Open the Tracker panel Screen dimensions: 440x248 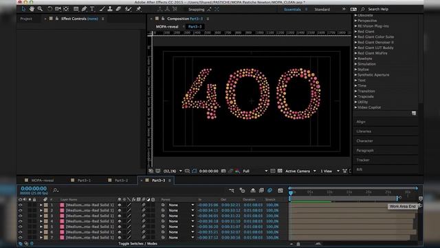363,160
